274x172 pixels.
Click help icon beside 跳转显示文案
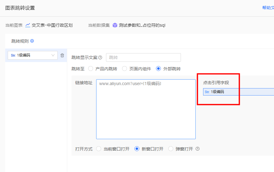(x=100, y=57)
